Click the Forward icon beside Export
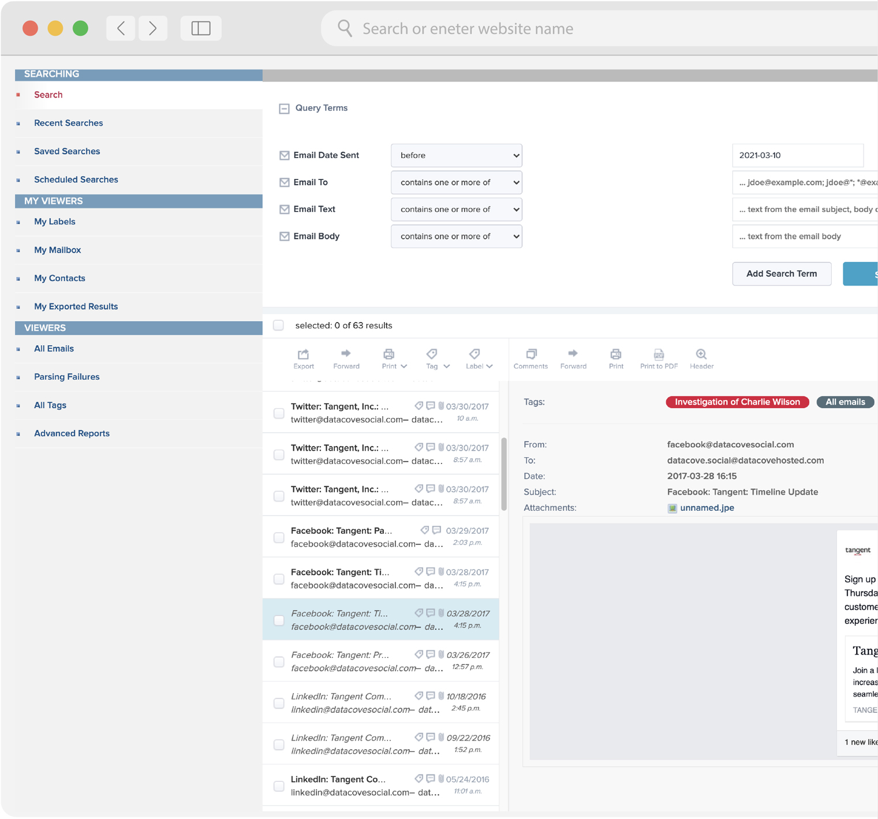 346,353
